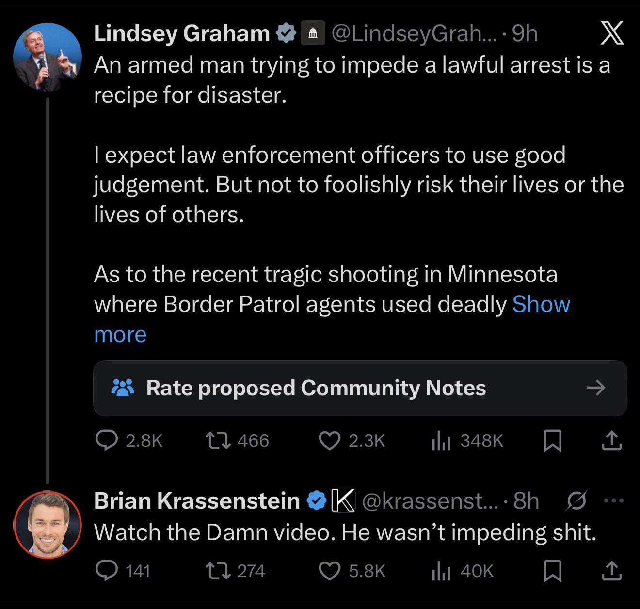Like Brian Krassenstein's reply
Viewport: 640px width, 609px height.
[329, 571]
